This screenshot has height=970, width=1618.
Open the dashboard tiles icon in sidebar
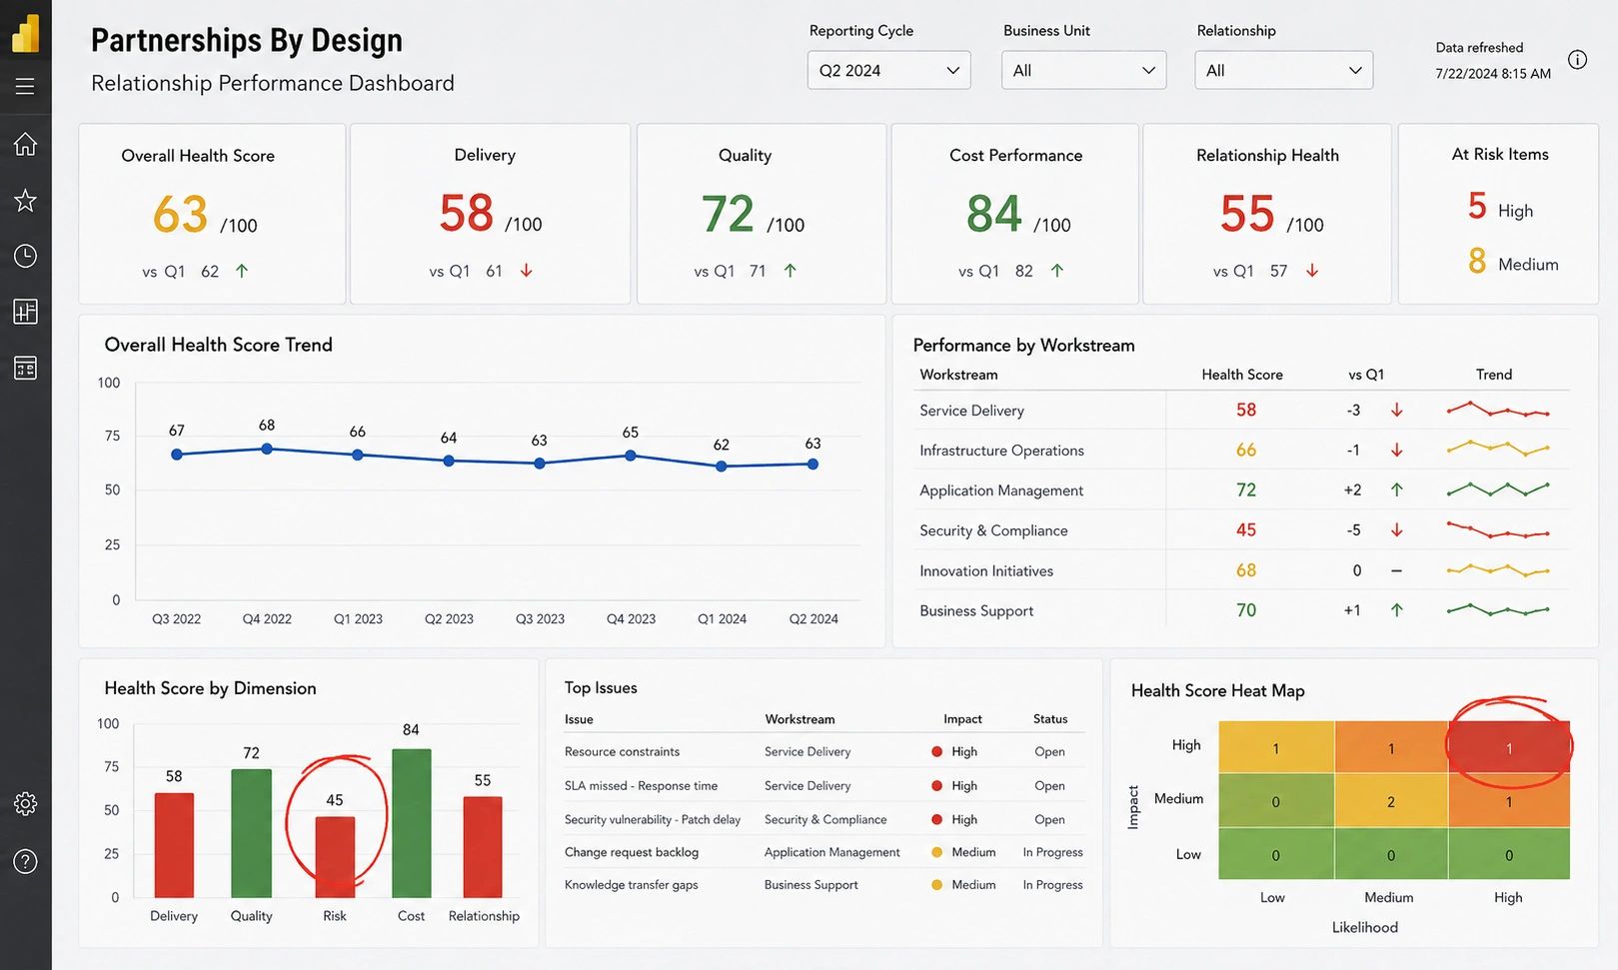pyautogui.click(x=25, y=369)
